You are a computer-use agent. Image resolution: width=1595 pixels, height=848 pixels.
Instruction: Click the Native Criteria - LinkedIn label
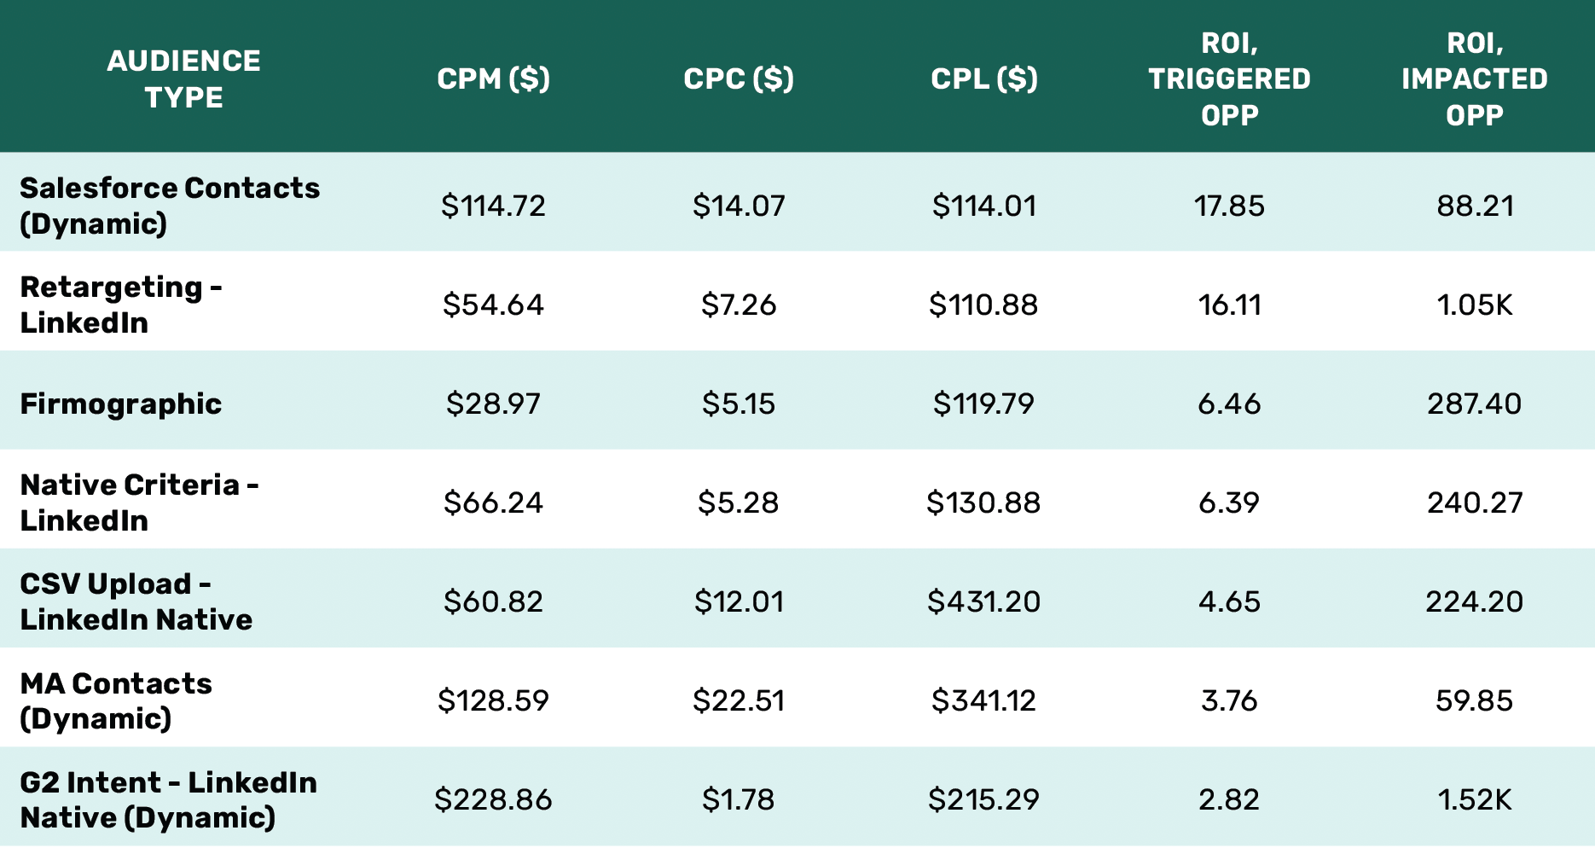[140, 502]
